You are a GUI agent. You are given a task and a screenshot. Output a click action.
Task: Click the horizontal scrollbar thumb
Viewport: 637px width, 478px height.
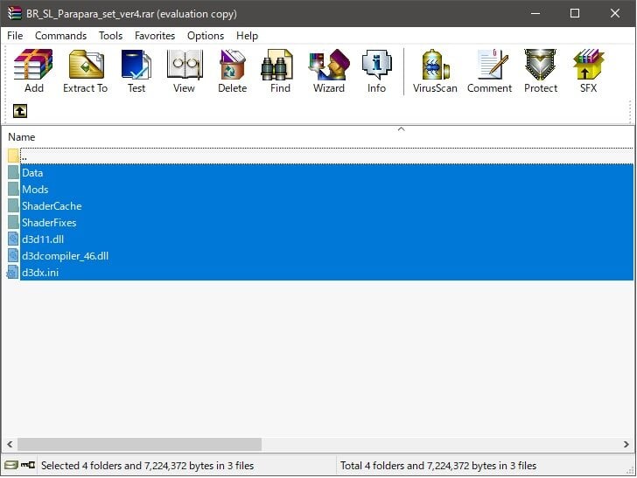pos(139,444)
